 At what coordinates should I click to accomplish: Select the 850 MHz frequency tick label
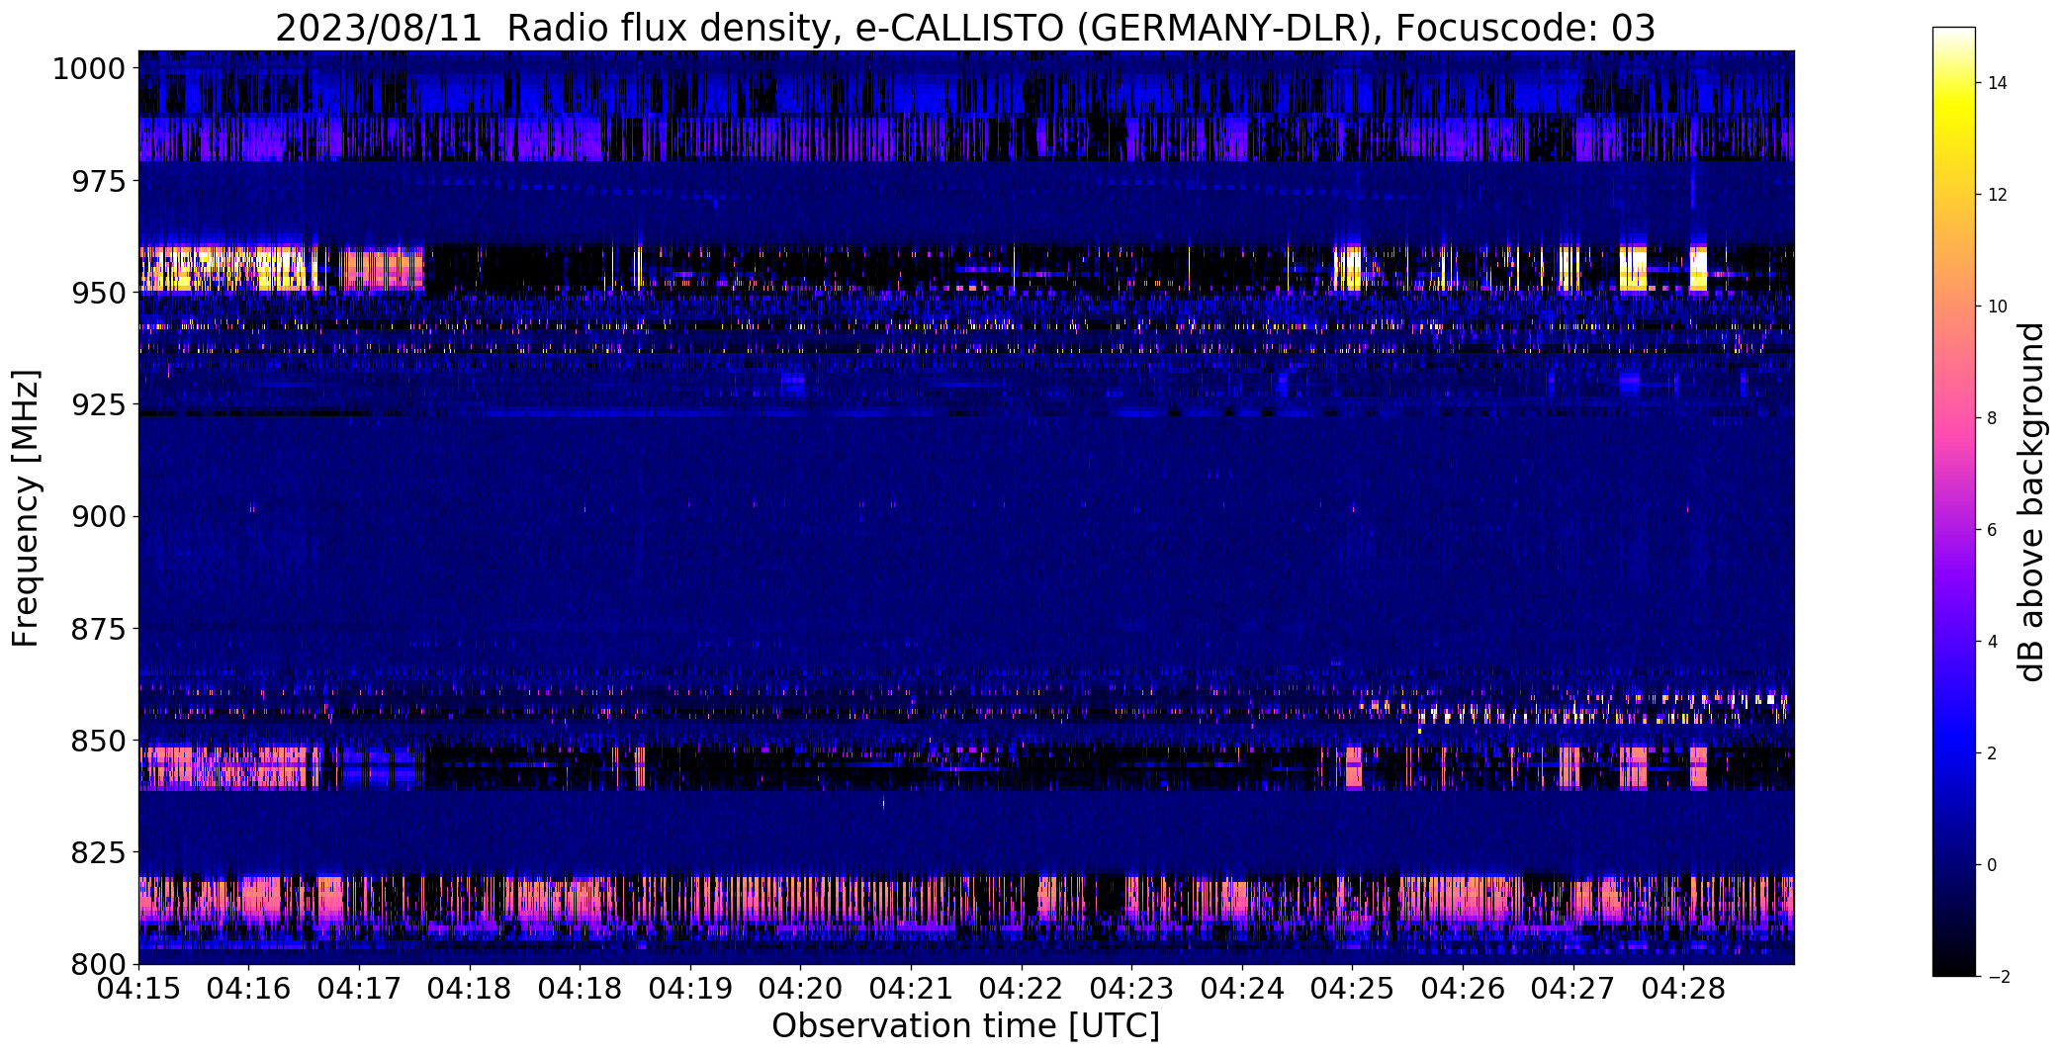tap(98, 741)
